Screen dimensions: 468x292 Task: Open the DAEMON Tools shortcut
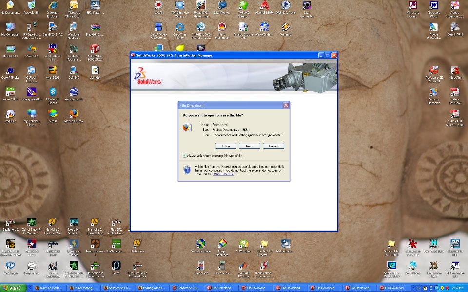(285, 8)
